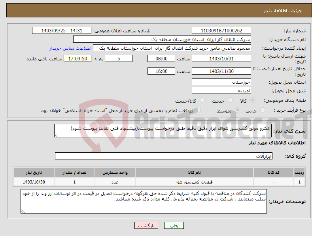Click the عدد unit cell
Screen dimensions: 312x236
[115, 182]
